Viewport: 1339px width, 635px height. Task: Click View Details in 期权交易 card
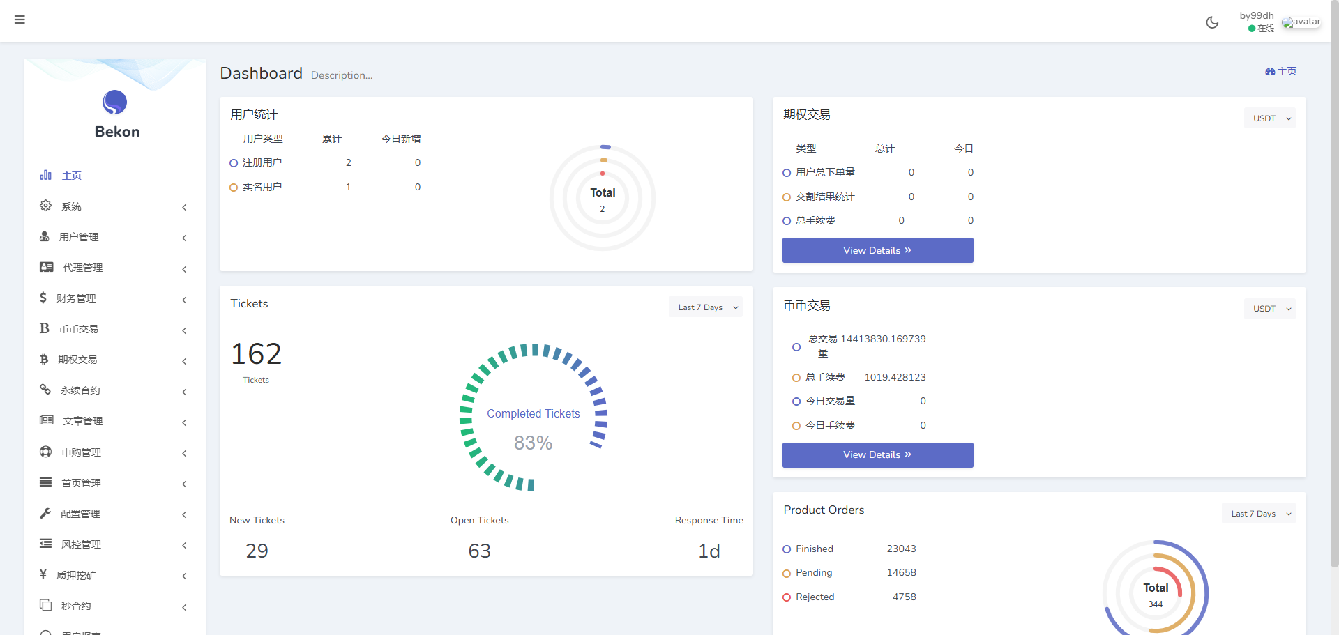[877, 250]
